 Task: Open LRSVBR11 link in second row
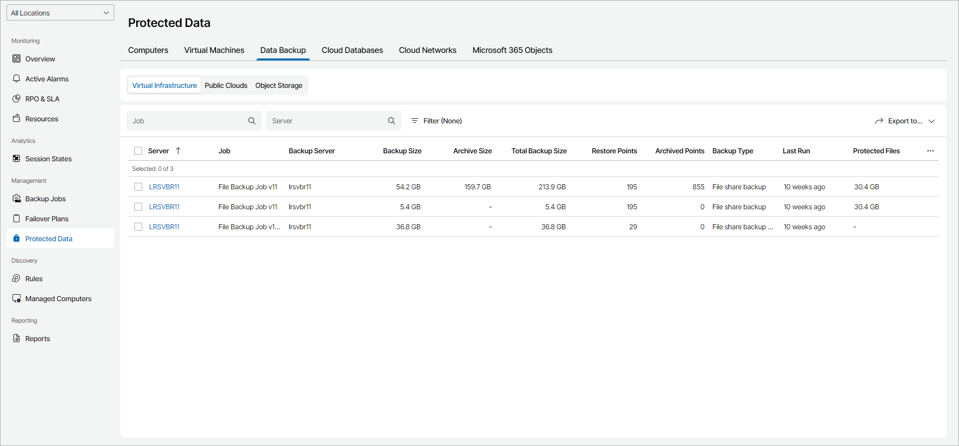164,207
